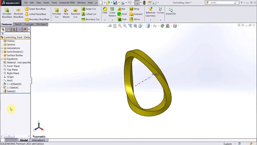Switch to the Sketch tab

point(18,24)
